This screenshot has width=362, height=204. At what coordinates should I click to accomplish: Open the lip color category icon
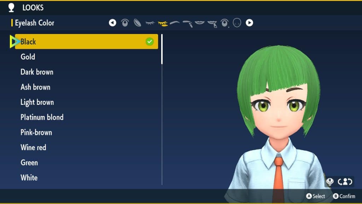[212, 24]
